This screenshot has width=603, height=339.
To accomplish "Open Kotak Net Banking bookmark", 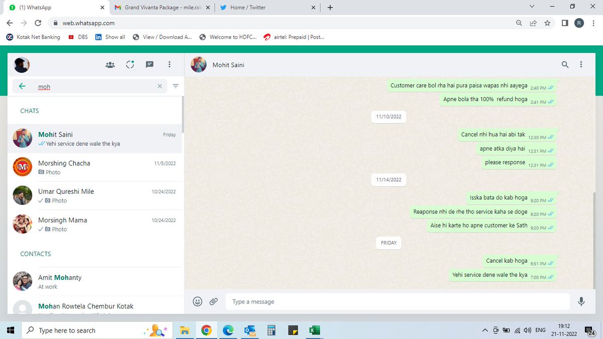I will pyautogui.click(x=33, y=37).
